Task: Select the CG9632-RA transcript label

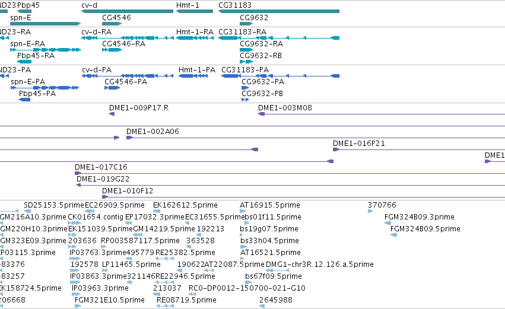Action: pos(262,44)
